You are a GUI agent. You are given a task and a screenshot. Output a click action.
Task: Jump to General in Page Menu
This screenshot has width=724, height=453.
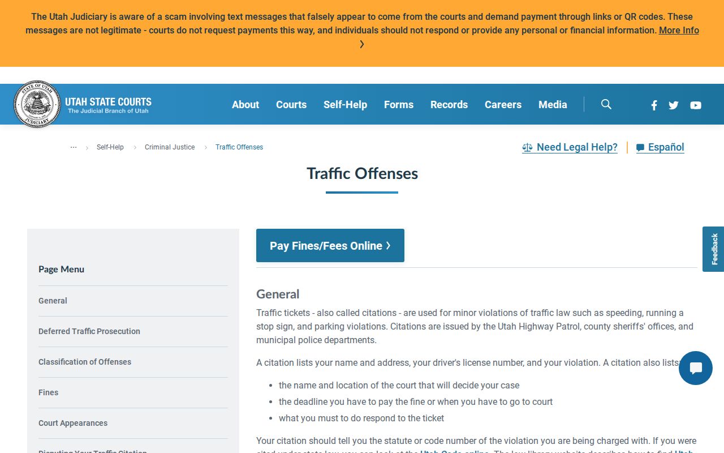(53, 301)
